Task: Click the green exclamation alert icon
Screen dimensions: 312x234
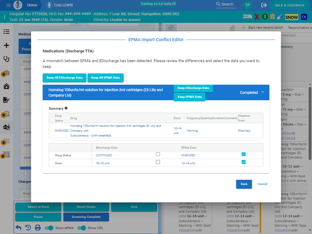Action: pos(265,17)
